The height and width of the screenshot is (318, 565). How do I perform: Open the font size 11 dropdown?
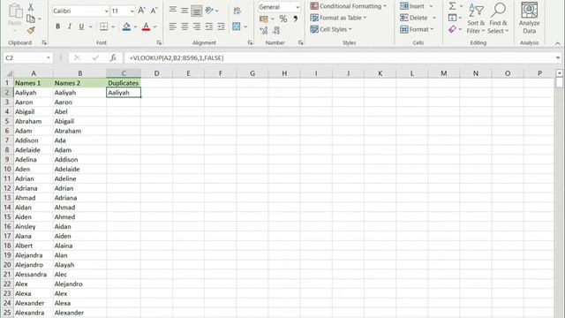[132, 11]
